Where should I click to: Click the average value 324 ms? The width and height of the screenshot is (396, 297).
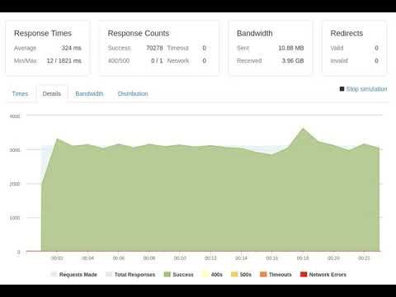click(71, 48)
